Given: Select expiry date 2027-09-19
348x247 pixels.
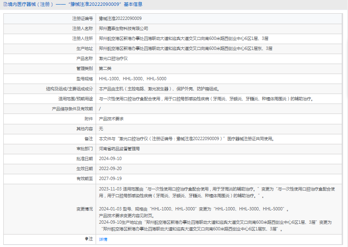Looking at the screenshot, I should 110,178.
